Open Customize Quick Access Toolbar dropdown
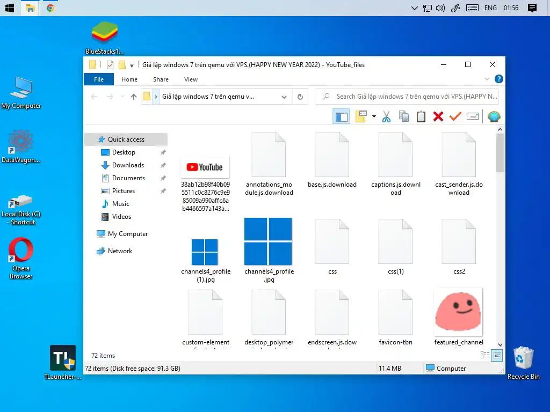 click(x=132, y=65)
